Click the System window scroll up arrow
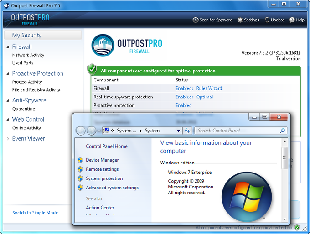The image size is (310, 234). coord(284,142)
